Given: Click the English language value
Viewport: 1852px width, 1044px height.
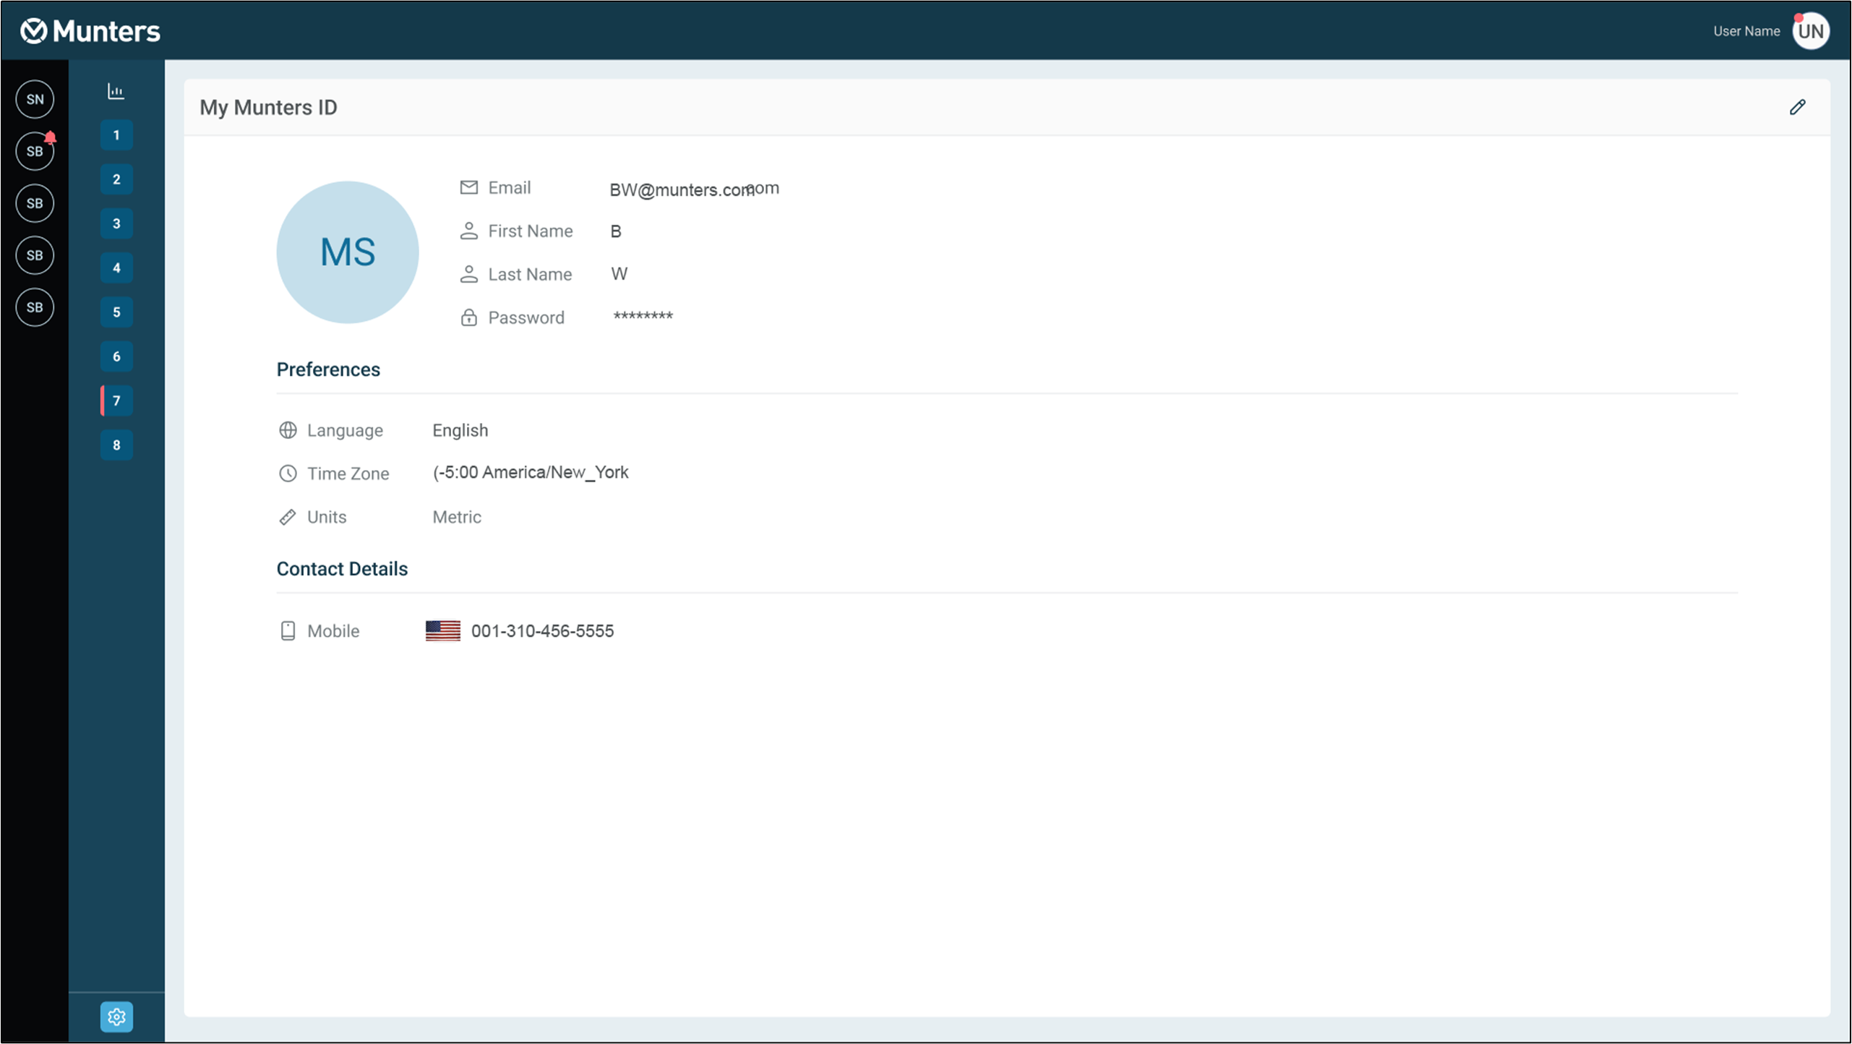Looking at the screenshot, I should tap(460, 430).
